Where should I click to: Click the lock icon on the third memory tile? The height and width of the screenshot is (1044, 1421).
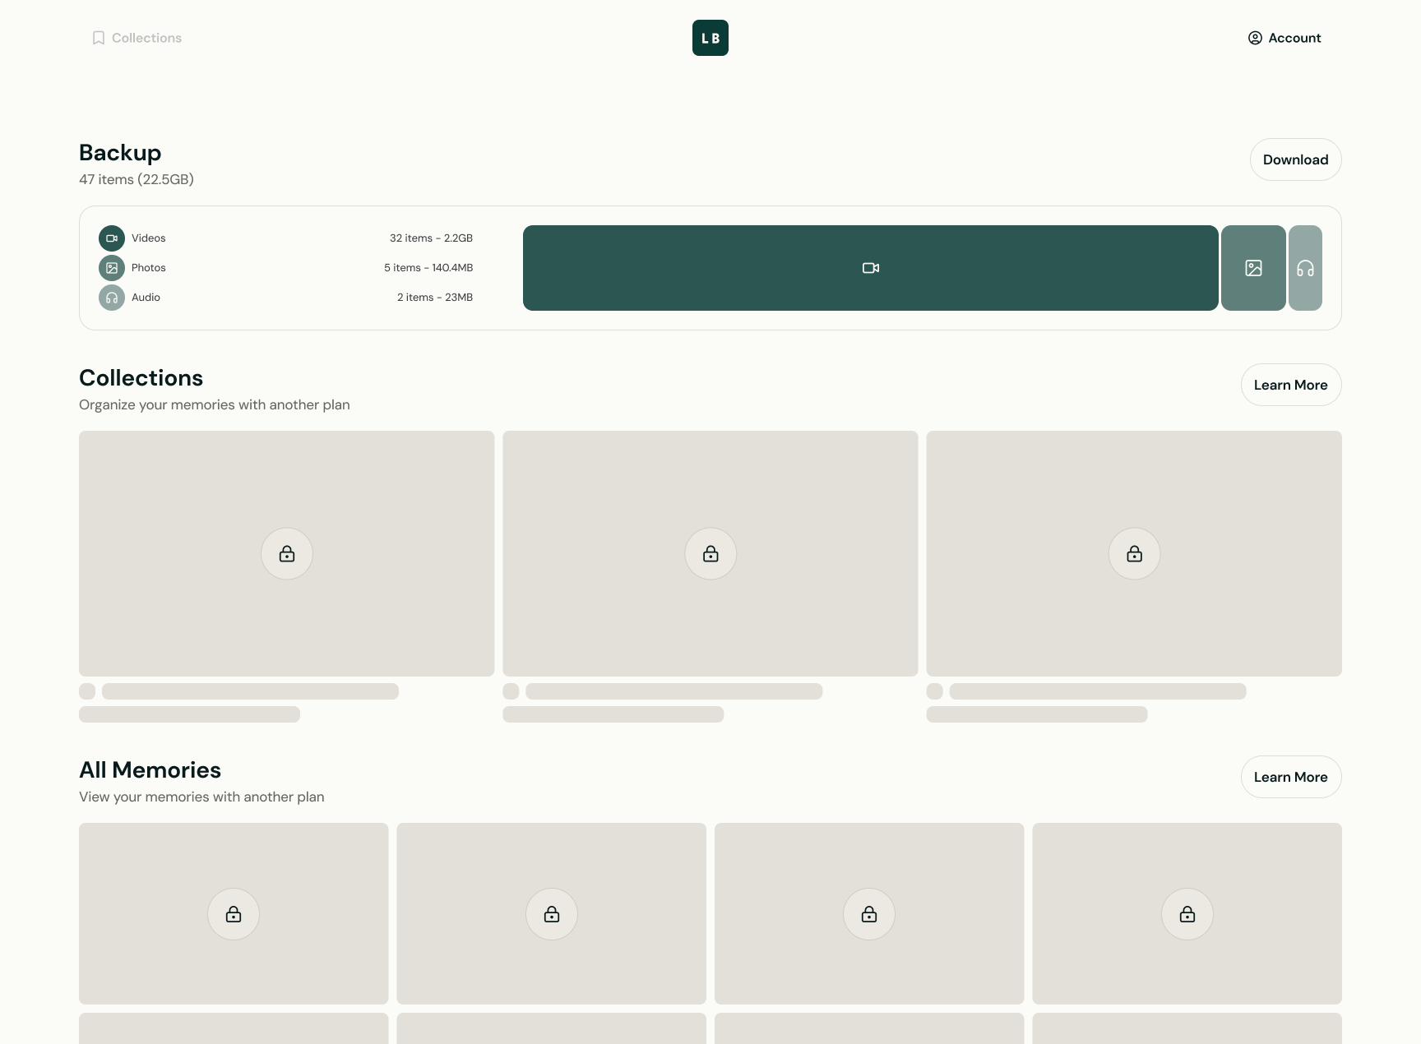pyautogui.click(x=869, y=914)
